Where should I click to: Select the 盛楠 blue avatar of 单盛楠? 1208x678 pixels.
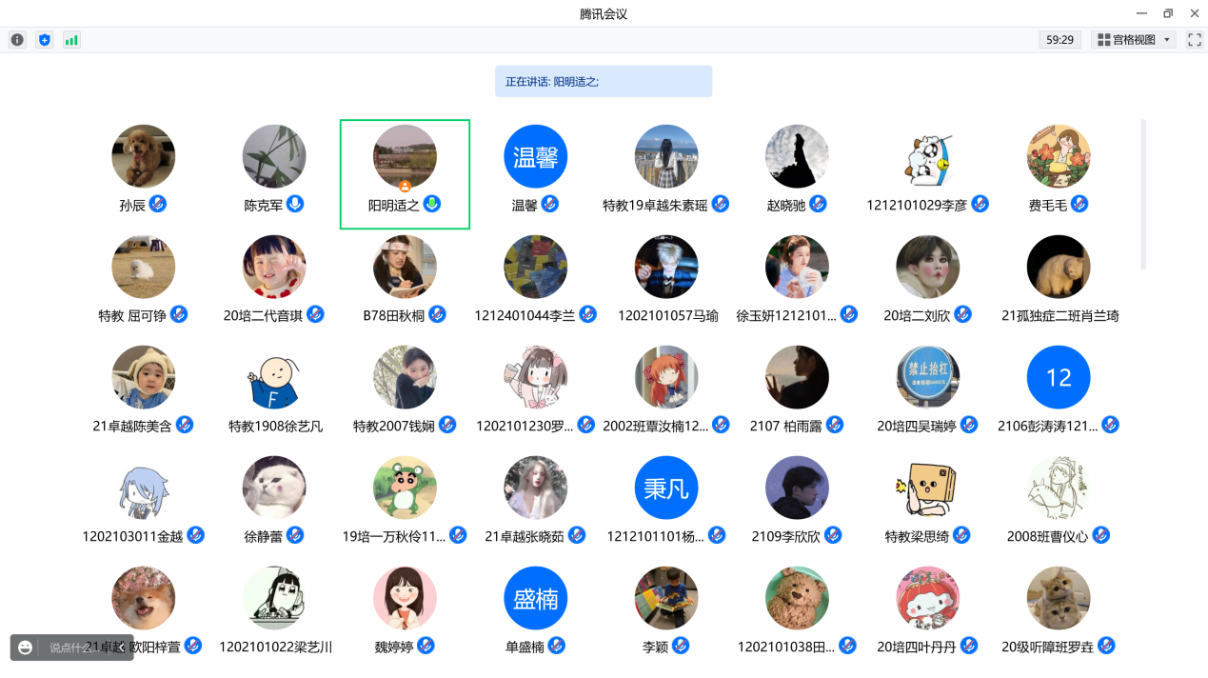click(535, 598)
